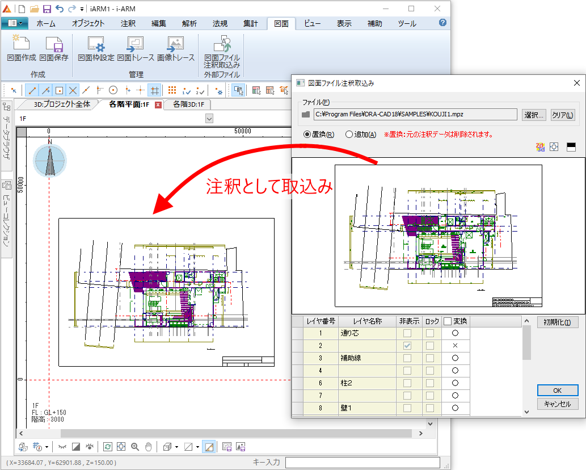The width and height of the screenshot is (586, 470).
Task: Check 非表示 checkbox for layer 通り芯
Action: pos(407,333)
